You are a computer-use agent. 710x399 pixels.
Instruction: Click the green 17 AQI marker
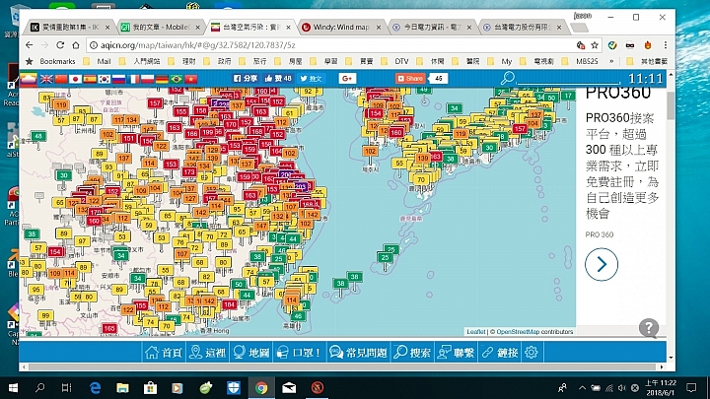568,96
